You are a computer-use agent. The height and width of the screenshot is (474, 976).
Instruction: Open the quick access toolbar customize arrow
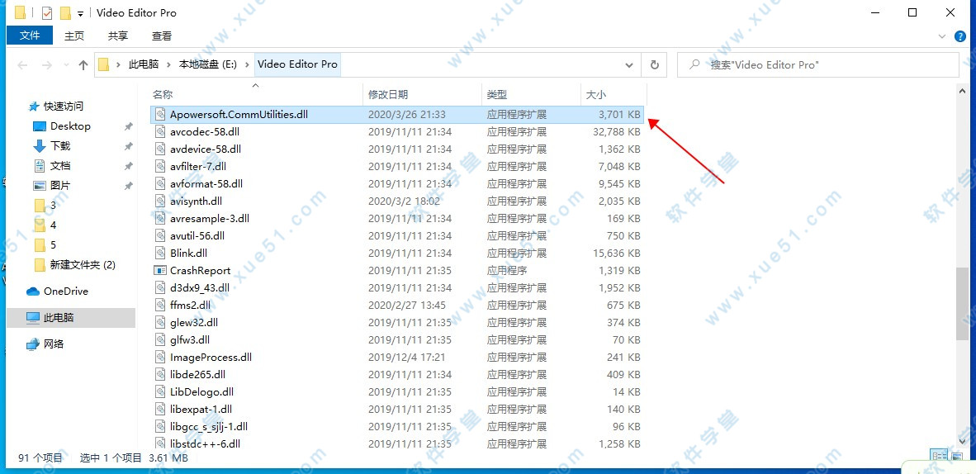(80, 14)
